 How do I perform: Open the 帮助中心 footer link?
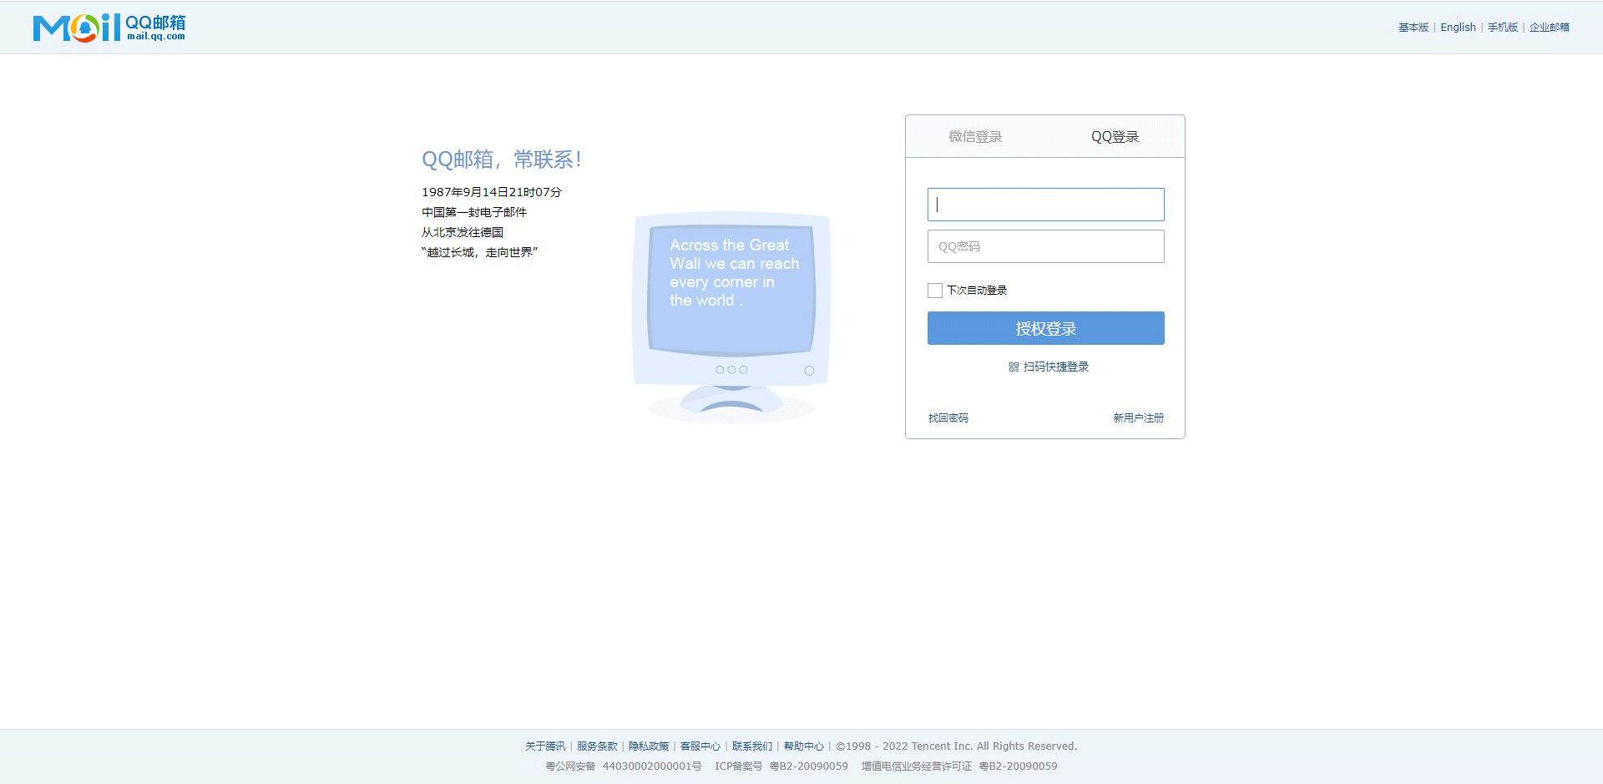click(x=804, y=746)
